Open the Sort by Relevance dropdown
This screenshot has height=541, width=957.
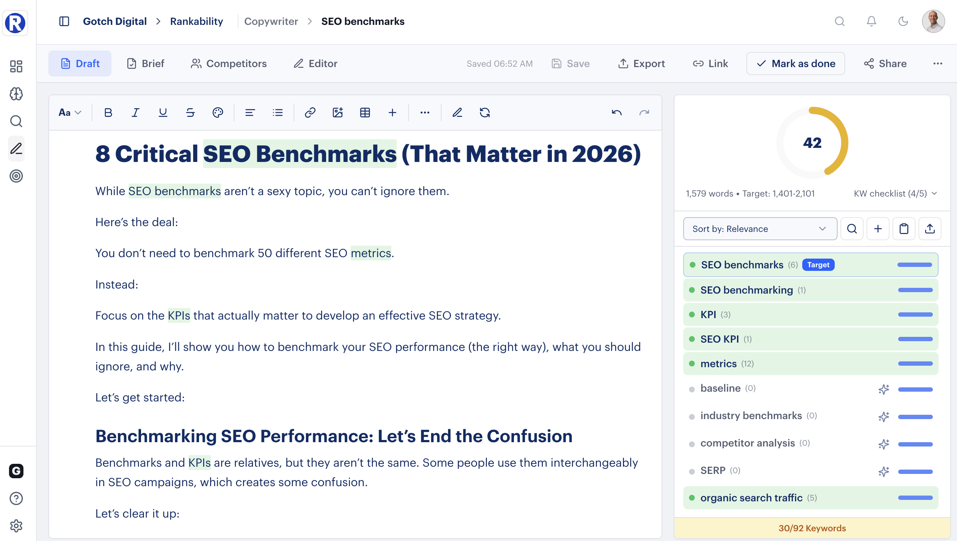(760, 229)
